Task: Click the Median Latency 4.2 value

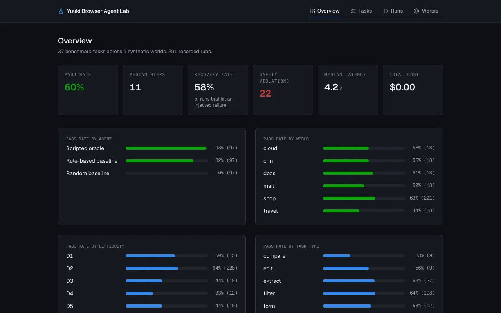Action: pyautogui.click(x=331, y=87)
